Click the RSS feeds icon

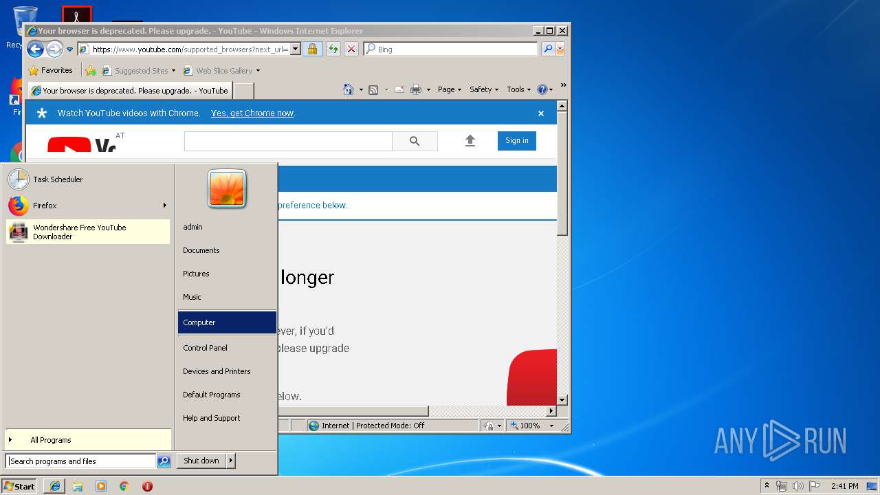(373, 89)
